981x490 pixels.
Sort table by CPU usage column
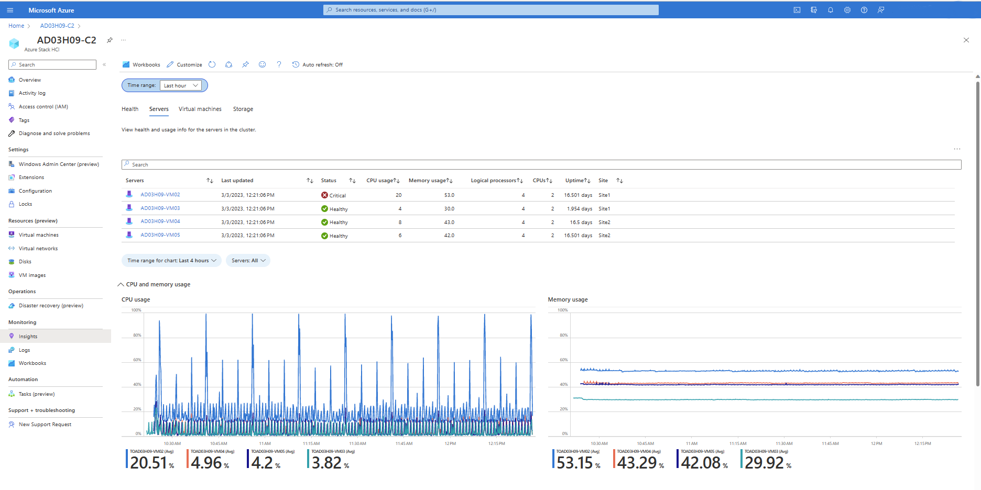click(x=397, y=181)
